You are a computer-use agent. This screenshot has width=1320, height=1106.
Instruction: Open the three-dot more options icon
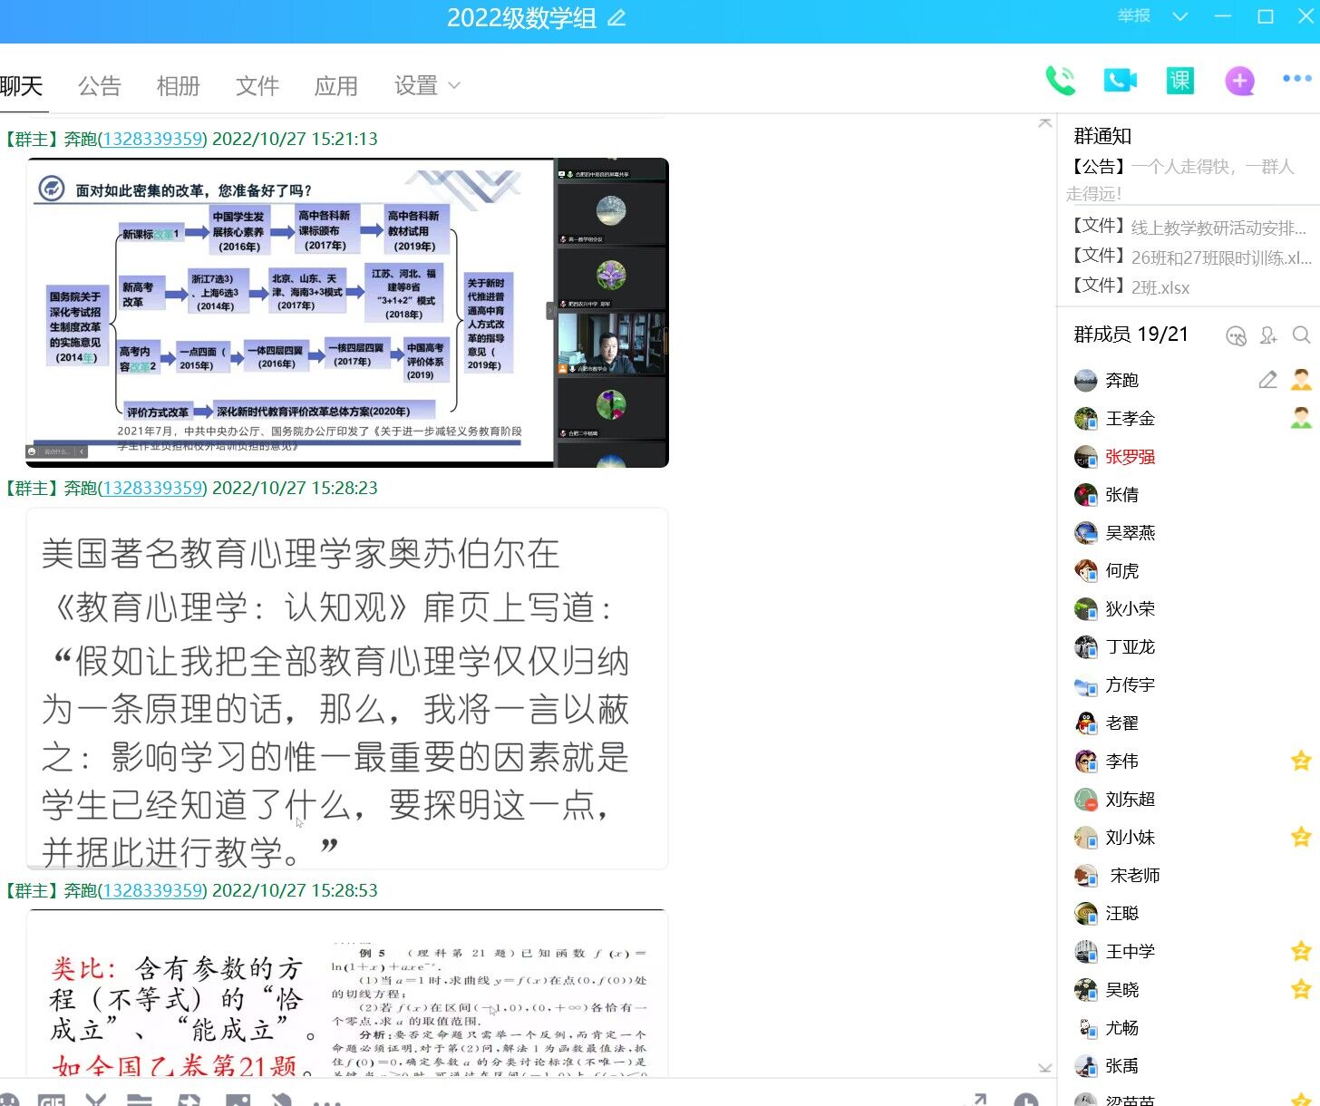[x=1296, y=79]
